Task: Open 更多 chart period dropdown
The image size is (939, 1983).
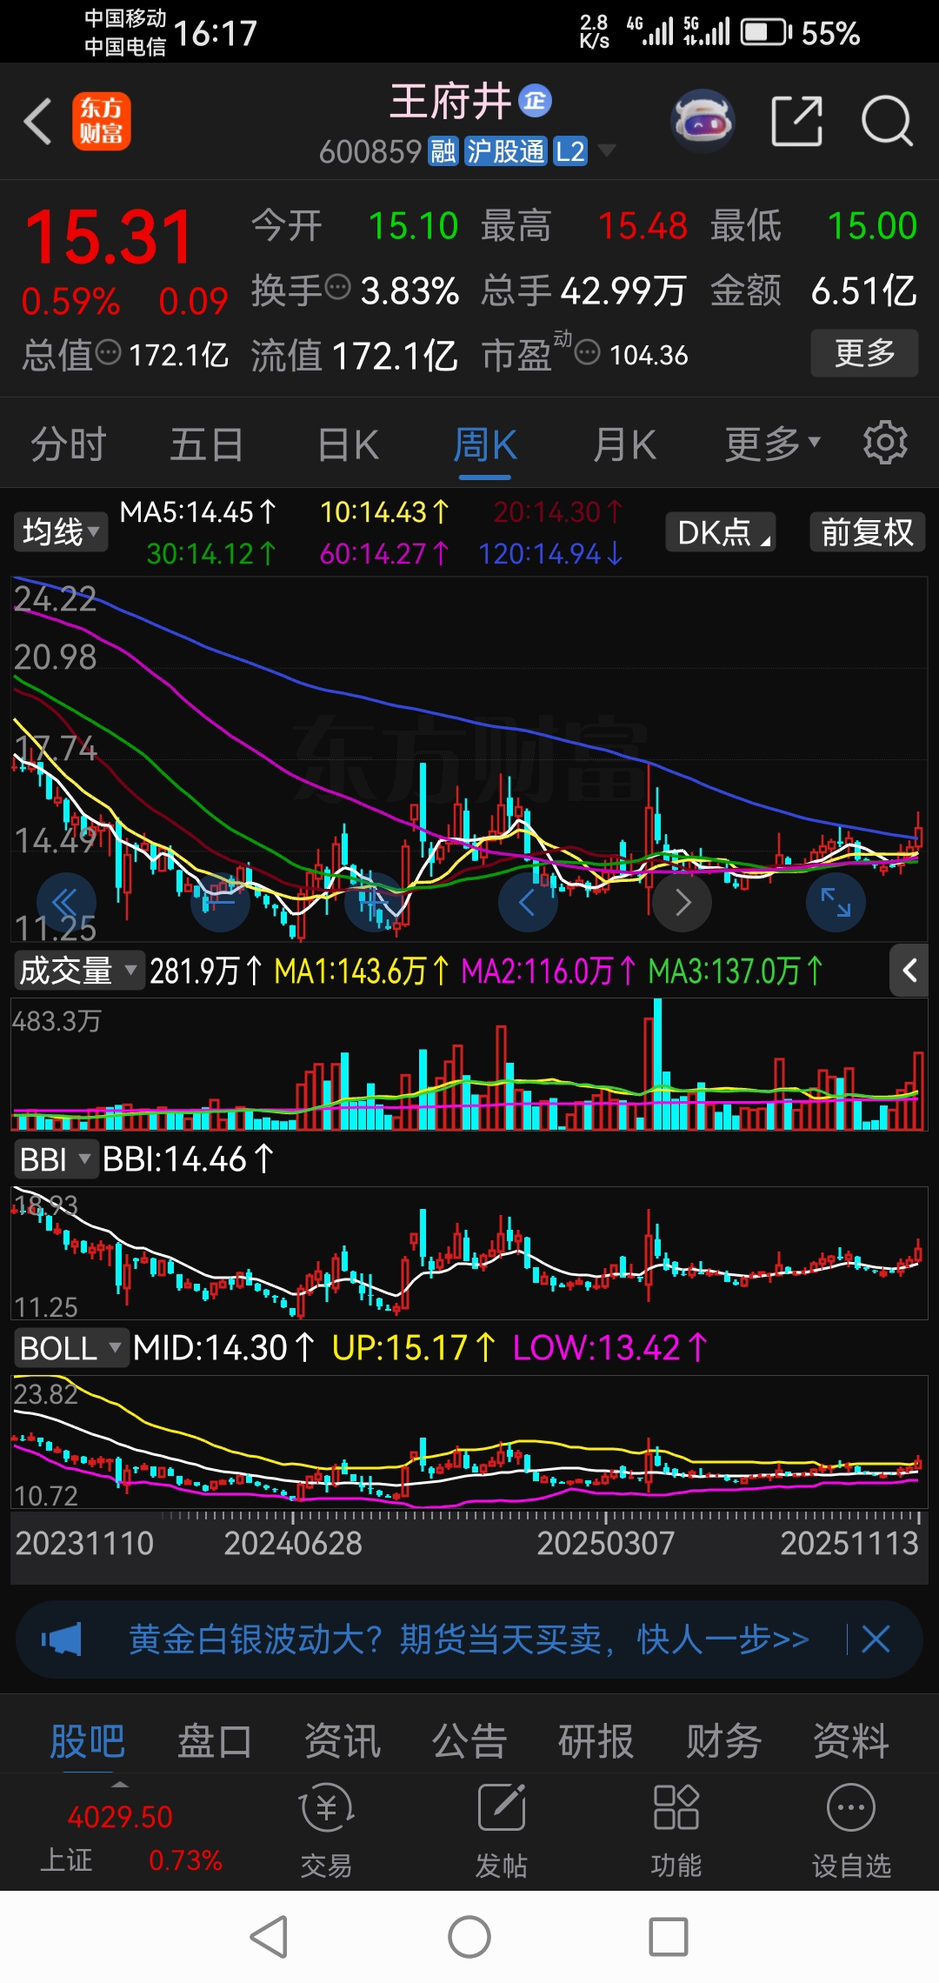Action: click(773, 444)
